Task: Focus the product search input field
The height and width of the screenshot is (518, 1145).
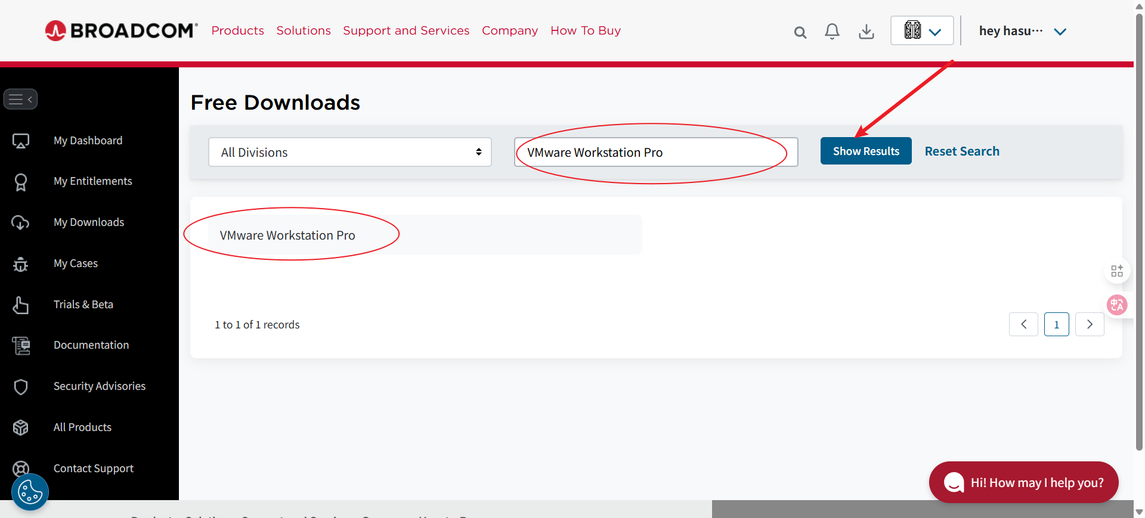Action: (656, 152)
